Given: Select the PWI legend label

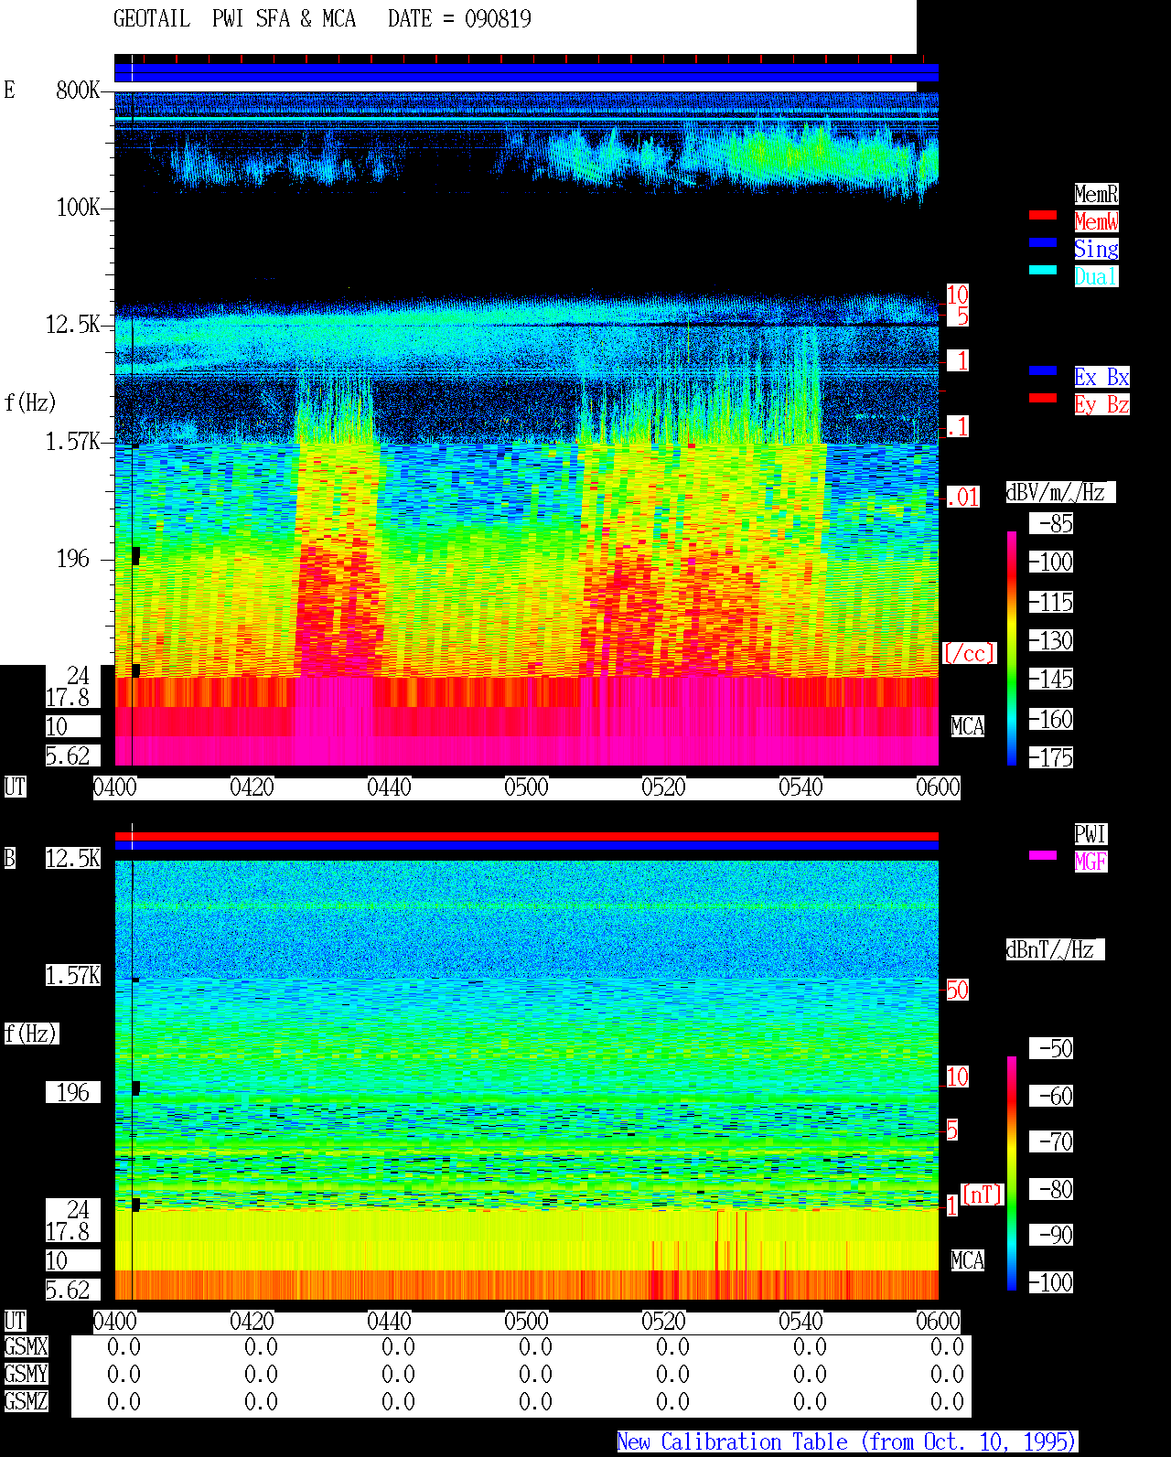Looking at the screenshot, I should click(1090, 834).
